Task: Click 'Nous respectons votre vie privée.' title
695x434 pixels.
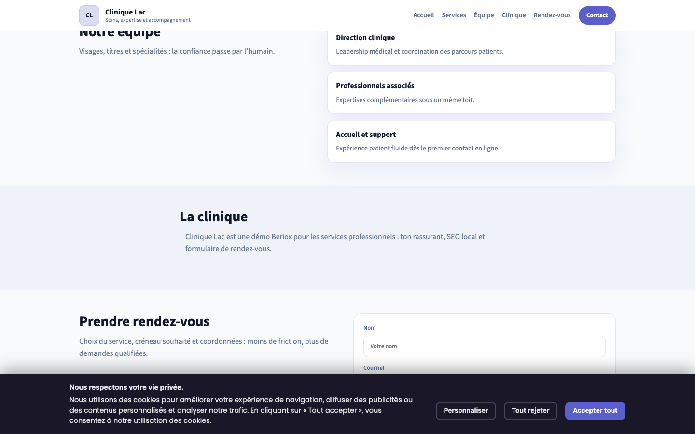Action: [x=126, y=387]
